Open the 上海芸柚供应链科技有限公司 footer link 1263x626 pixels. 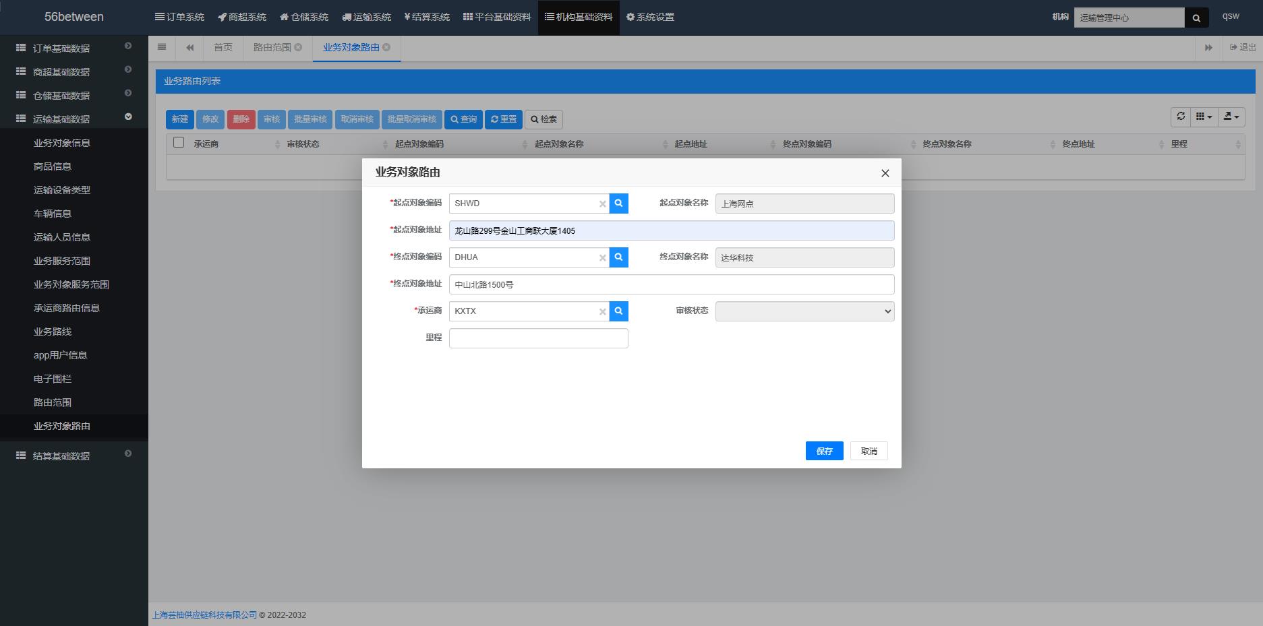[205, 615]
